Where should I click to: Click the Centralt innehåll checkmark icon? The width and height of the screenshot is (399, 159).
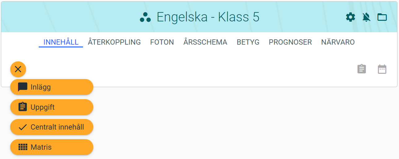pos(23,127)
